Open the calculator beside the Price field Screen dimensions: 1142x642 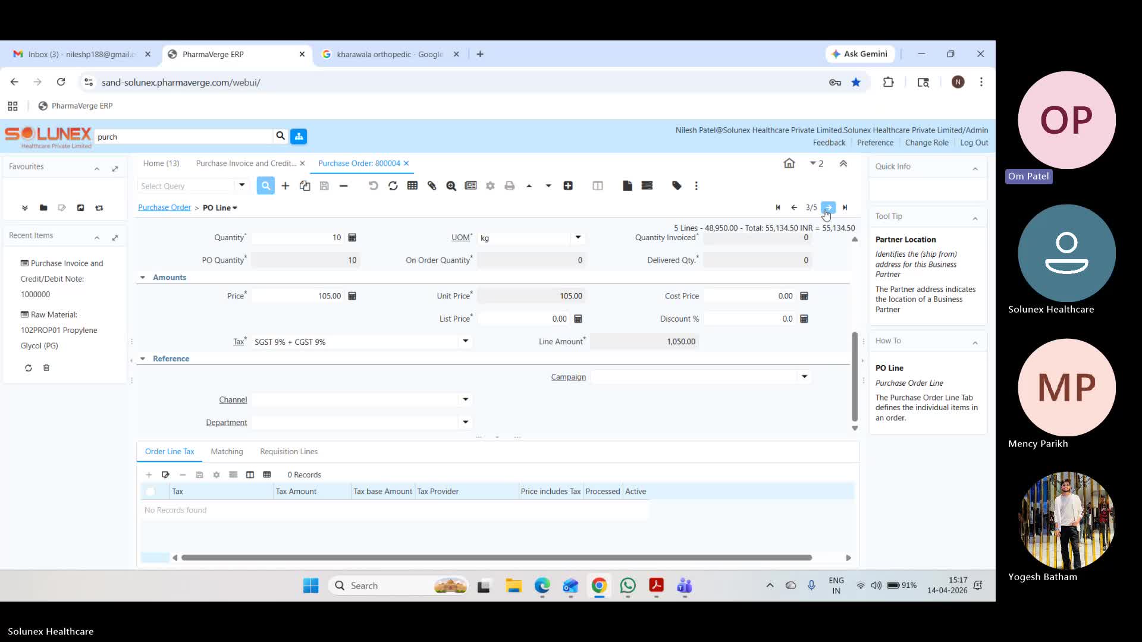[352, 296]
